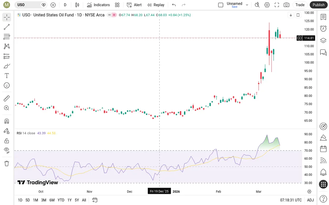This screenshot has height=205, width=329.
Task: Open the Fibonacci retracement tools
Action: click(7, 37)
